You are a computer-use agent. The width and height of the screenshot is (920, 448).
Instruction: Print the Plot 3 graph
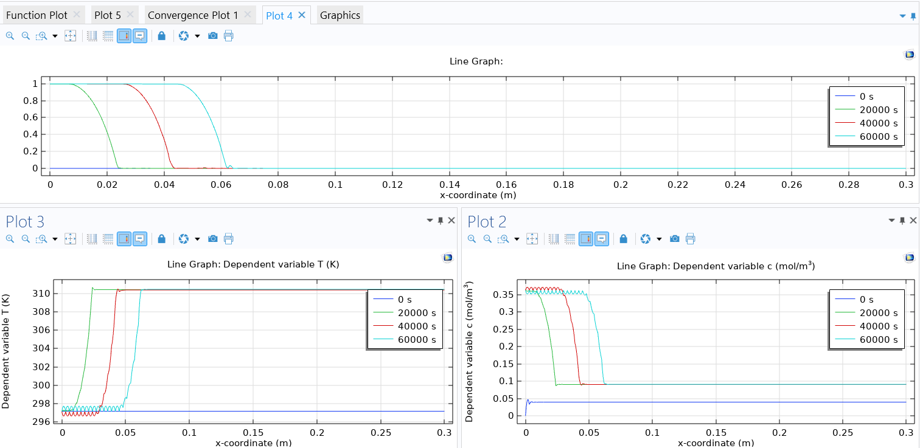[x=229, y=239]
